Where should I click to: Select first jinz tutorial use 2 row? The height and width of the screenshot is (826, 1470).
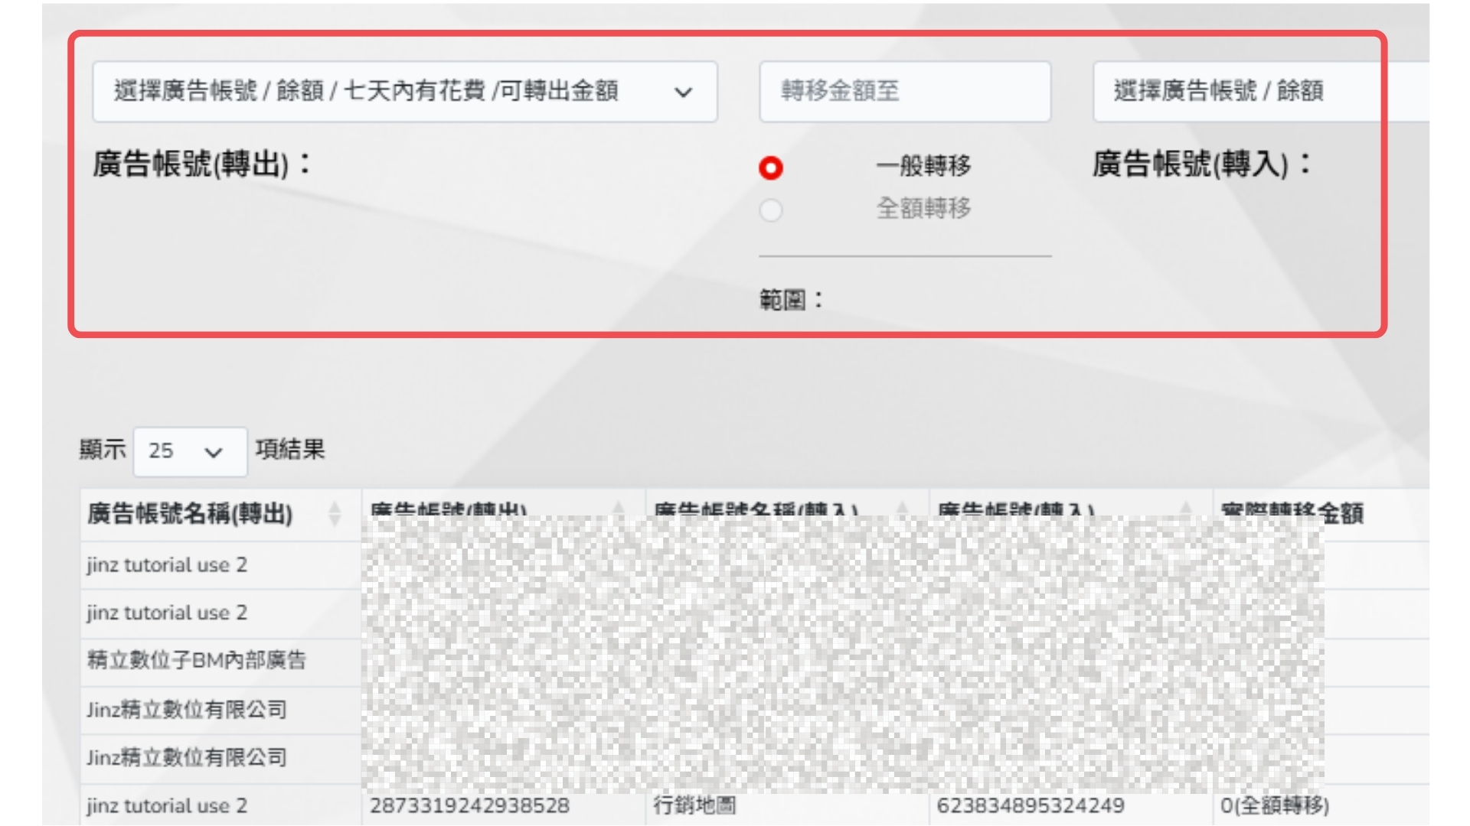(167, 565)
